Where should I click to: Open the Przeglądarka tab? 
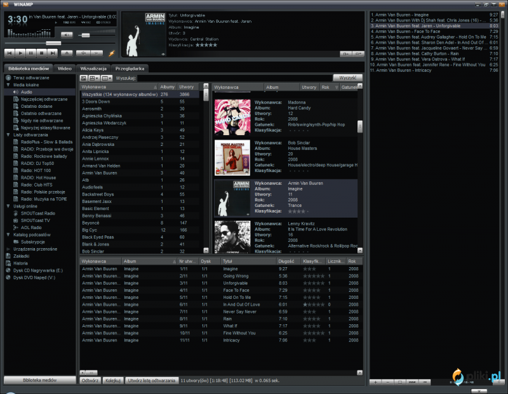pyautogui.click(x=130, y=69)
